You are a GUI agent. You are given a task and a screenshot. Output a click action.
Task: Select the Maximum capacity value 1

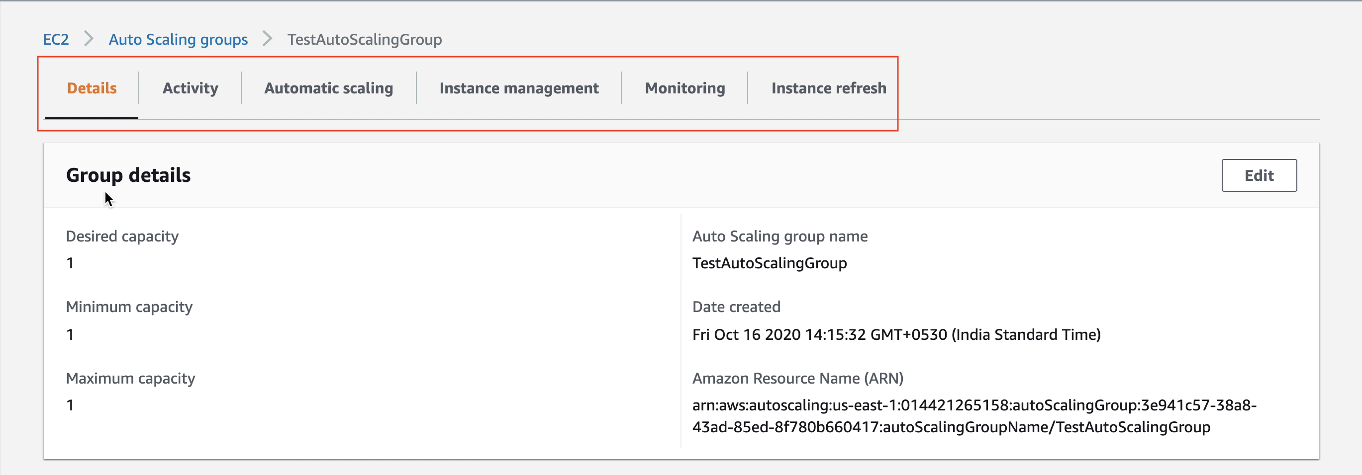click(70, 405)
